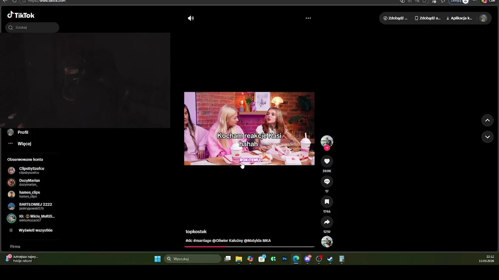The height and width of the screenshot is (280, 499).
Task: Focus the Szukaj search field
Action: [x=32, y=28]
